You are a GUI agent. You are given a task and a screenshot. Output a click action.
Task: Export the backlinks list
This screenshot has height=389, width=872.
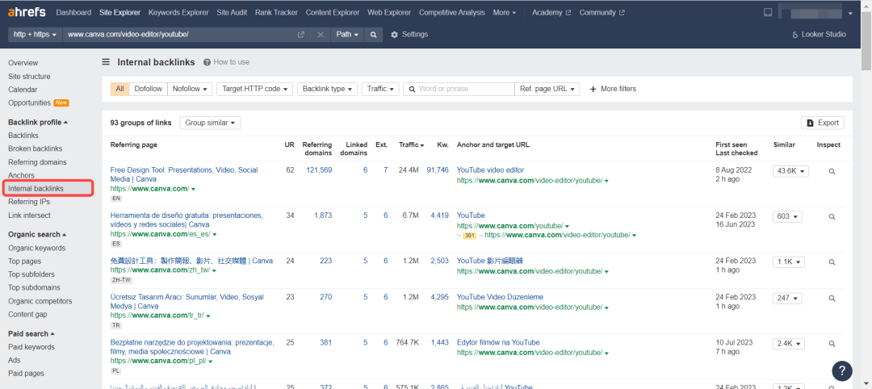823,123
